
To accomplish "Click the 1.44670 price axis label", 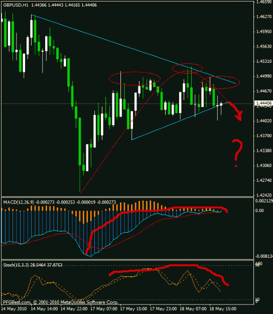I will click(x=264, y=91).
